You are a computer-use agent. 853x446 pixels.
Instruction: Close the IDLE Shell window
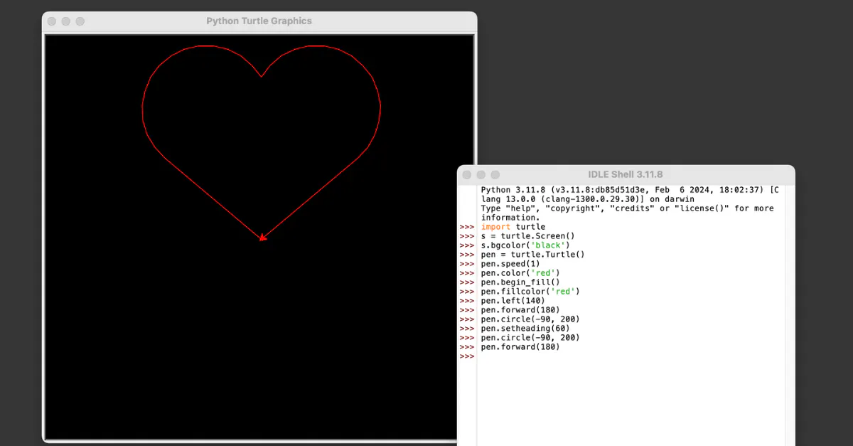click(x=467, y=174)
